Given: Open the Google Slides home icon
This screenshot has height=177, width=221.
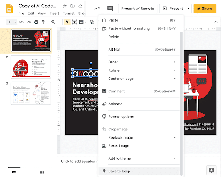Looking at the screenshot, I should (x=9, y=9).
